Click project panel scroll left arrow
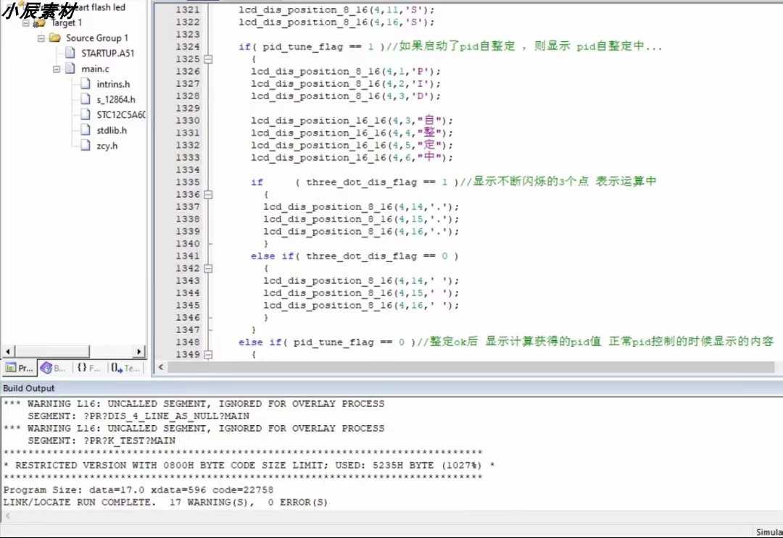The height and width of the screenshot is (538, 783). [7, 351]
